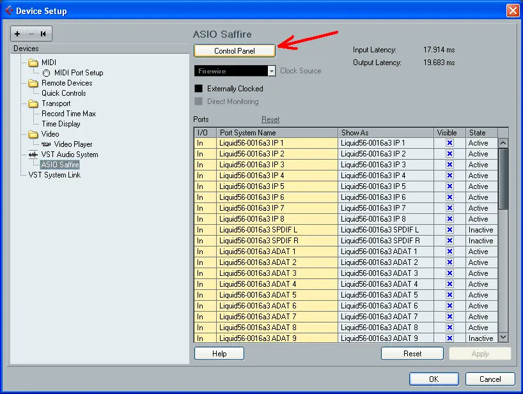Select the Liquid56-0016a3 IP 3 port system name
Screen dimensions: 523x394
(277, 165)
